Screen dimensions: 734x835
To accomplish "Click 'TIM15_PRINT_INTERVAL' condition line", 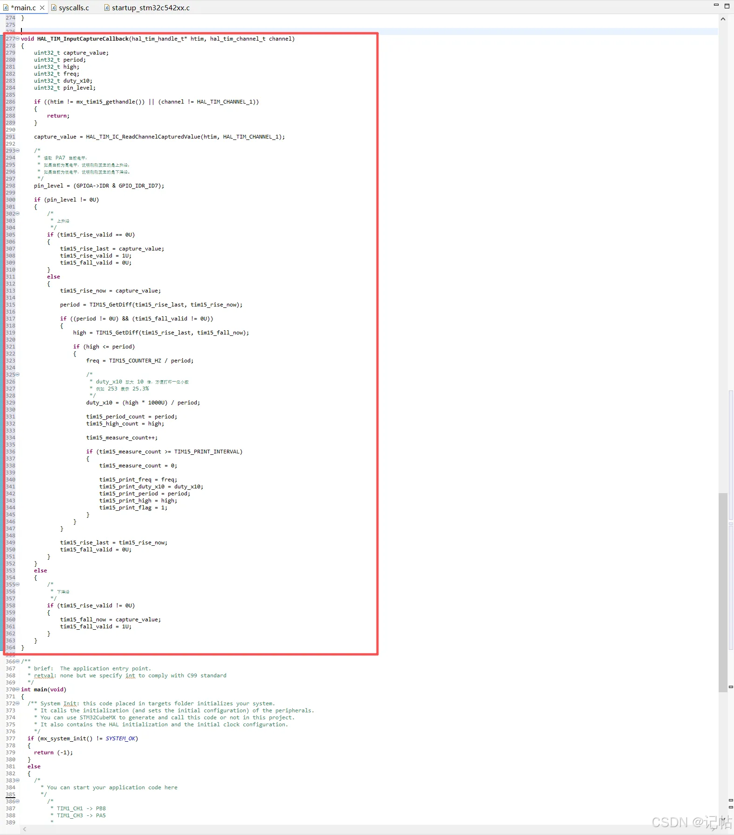I will [164, 452].
